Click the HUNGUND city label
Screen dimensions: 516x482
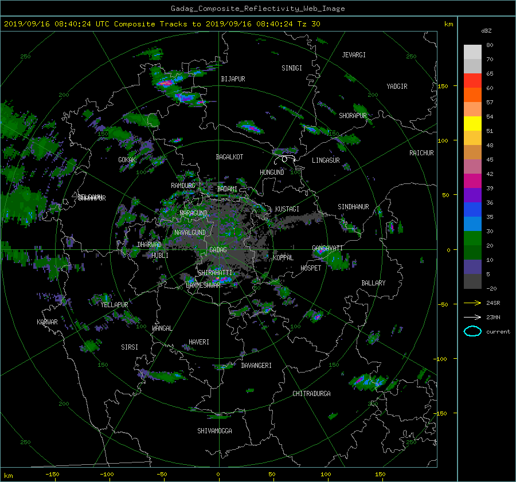(x=272, y=173)
